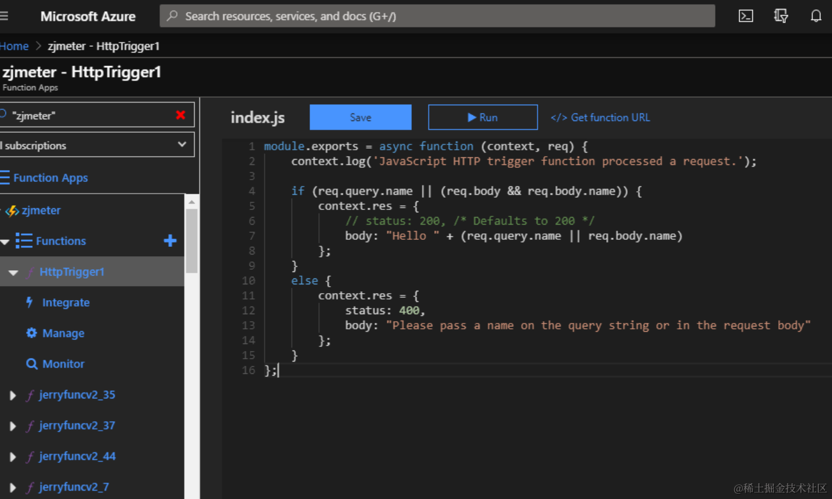Expand the jerryfuncv2_7 node
Image resolution: width=832 pixels, height=499 pixels.
tap(13, 487)
